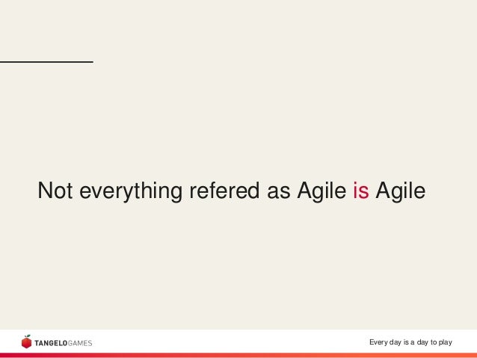Click the word 'everything' in the headline
The image size is (477, 358).
[x=131, y=191]
